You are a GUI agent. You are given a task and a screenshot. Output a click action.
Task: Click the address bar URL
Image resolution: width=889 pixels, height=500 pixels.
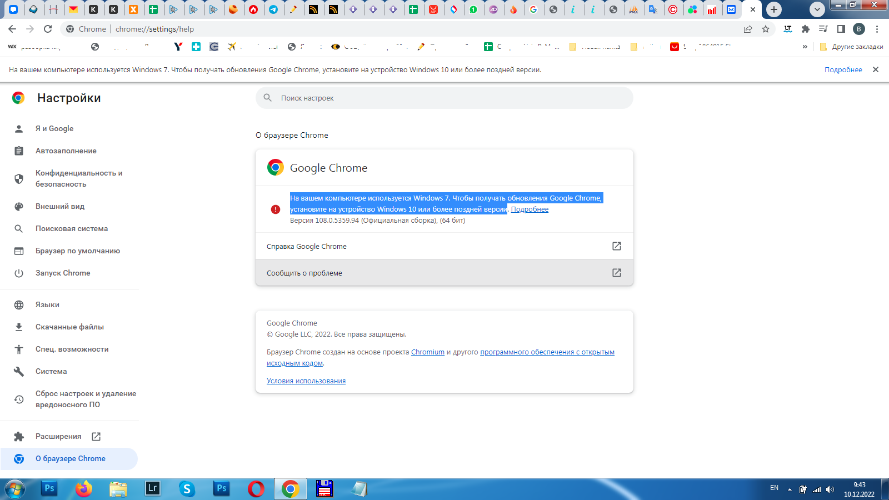pos(154,29)
